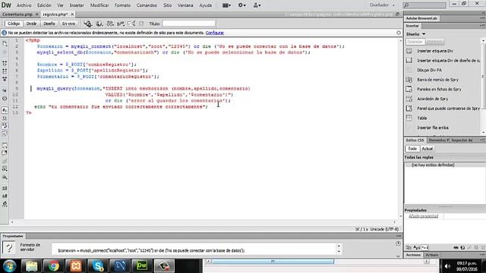
Task: Open the Insertar menu
Action: click(77, 5)
